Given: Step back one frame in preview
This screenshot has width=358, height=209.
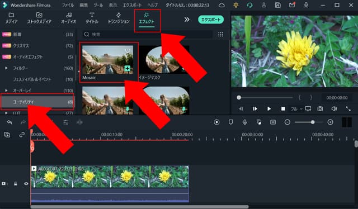Looking at the screenshot, I should [x=241, y=109].
